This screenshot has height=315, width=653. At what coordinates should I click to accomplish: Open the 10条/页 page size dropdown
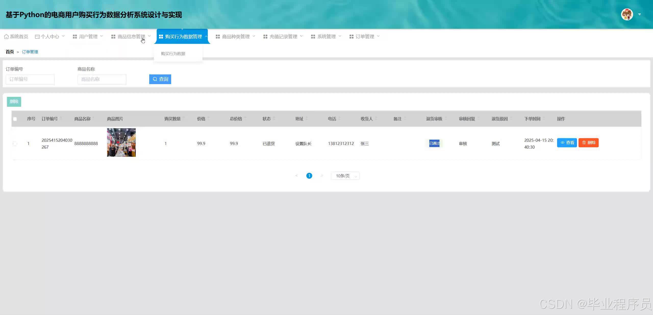click(x=345, y=176)
